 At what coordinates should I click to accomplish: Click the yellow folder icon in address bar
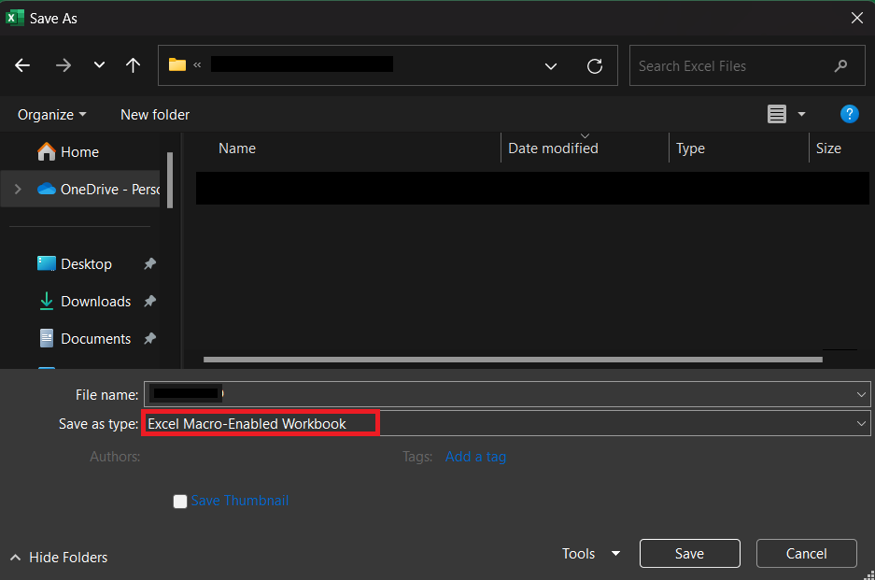click(176, 64)
